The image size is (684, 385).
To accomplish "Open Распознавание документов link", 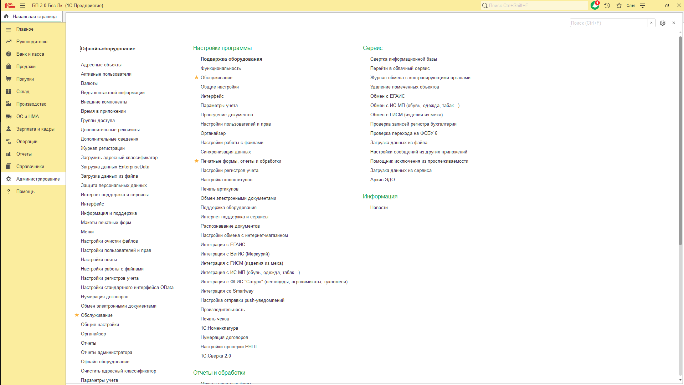I will click(230, 226).
